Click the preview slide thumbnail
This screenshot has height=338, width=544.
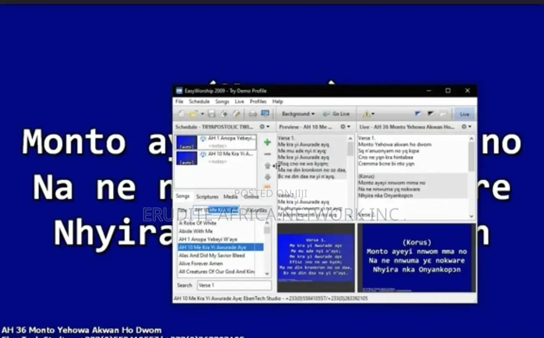tap(316, 258)
